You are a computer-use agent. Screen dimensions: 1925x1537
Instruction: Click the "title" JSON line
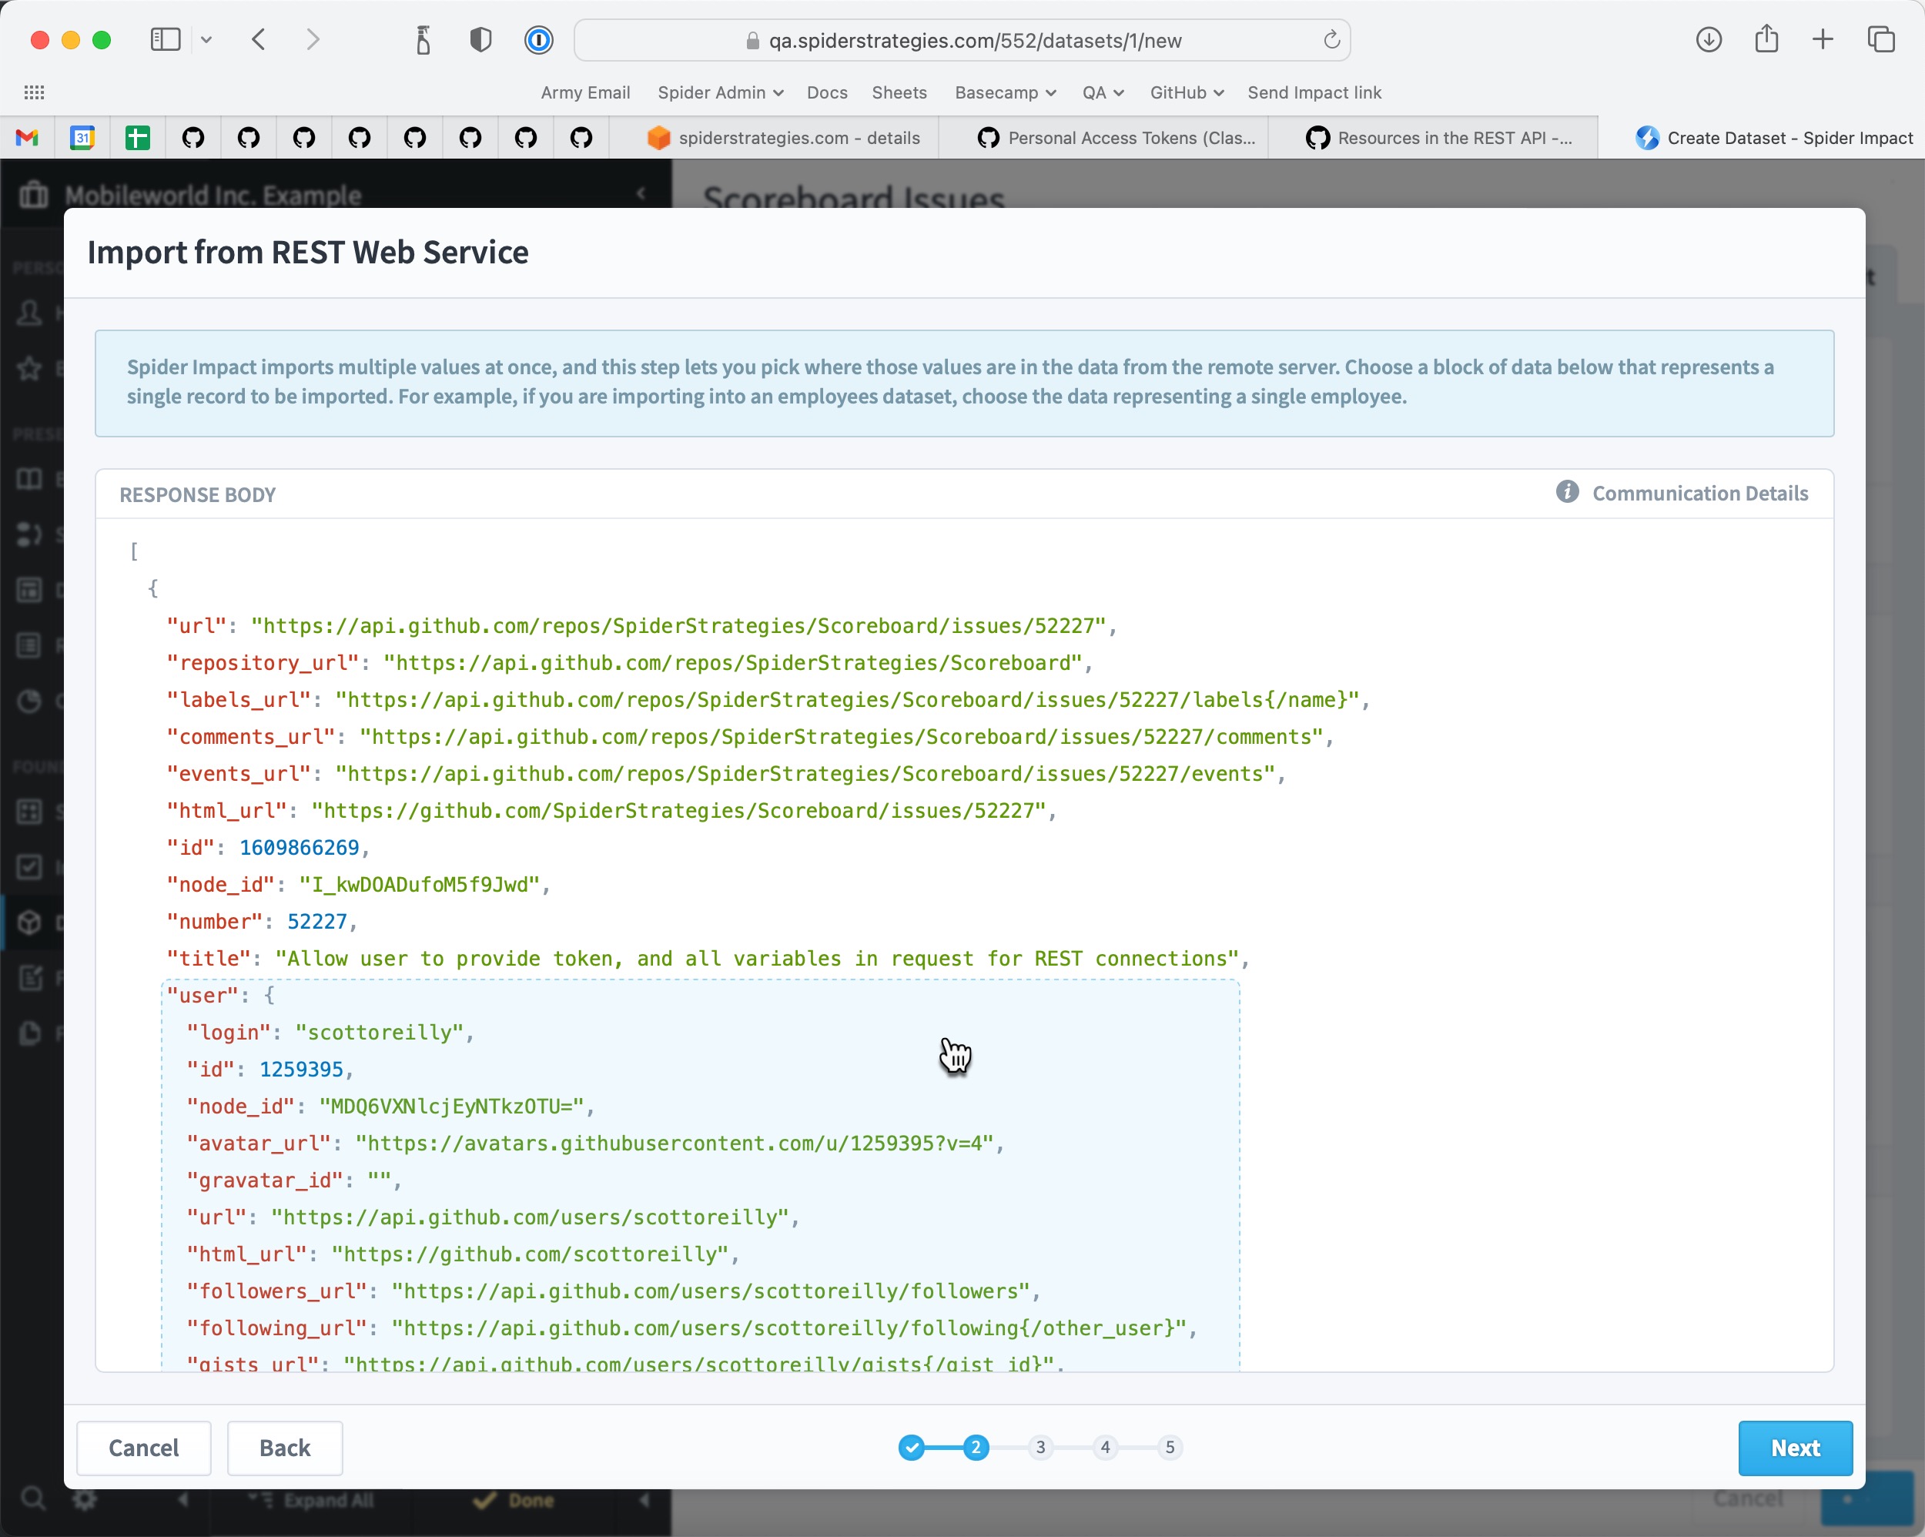tap(707, 959)
